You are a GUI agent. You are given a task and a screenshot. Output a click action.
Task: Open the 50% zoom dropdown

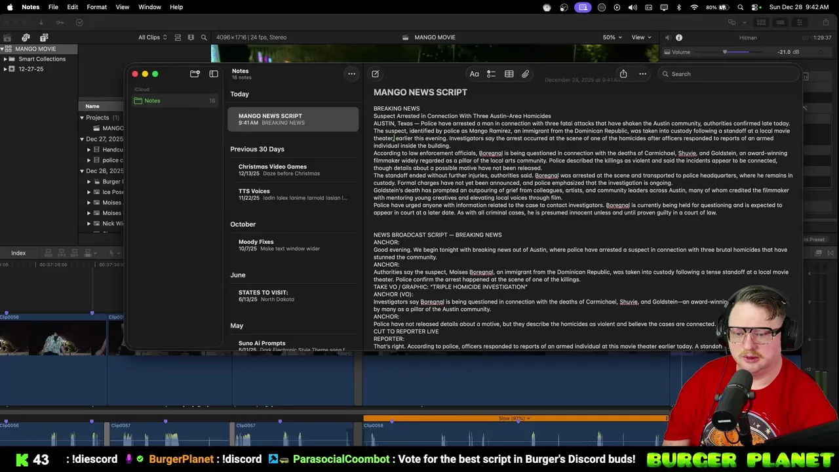pyautogui.click(x=612, y=37)
